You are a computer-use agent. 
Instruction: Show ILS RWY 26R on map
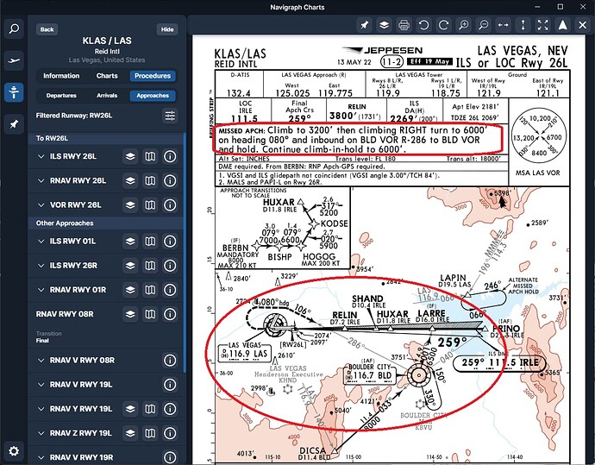[x=150, y=266]
